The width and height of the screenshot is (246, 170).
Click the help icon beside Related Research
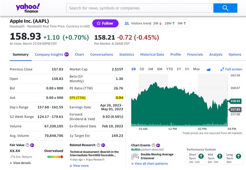[x=98, y=145]
